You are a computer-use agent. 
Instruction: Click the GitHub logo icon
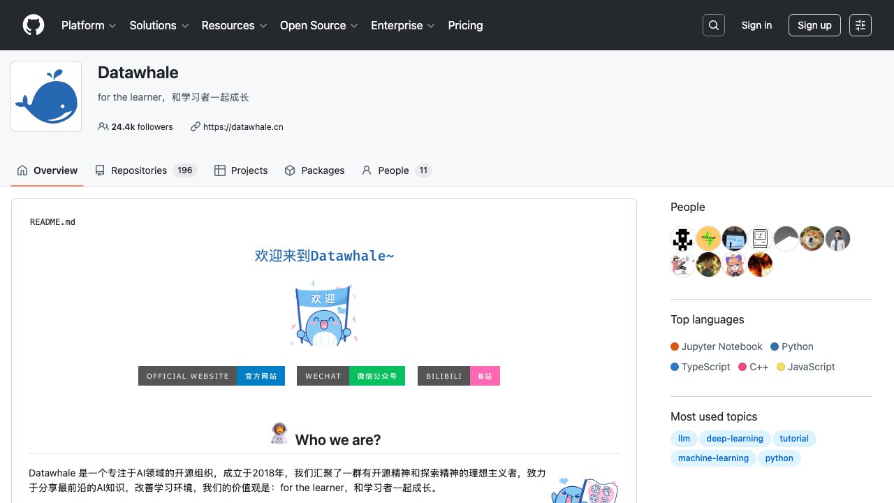coord(34,25)
